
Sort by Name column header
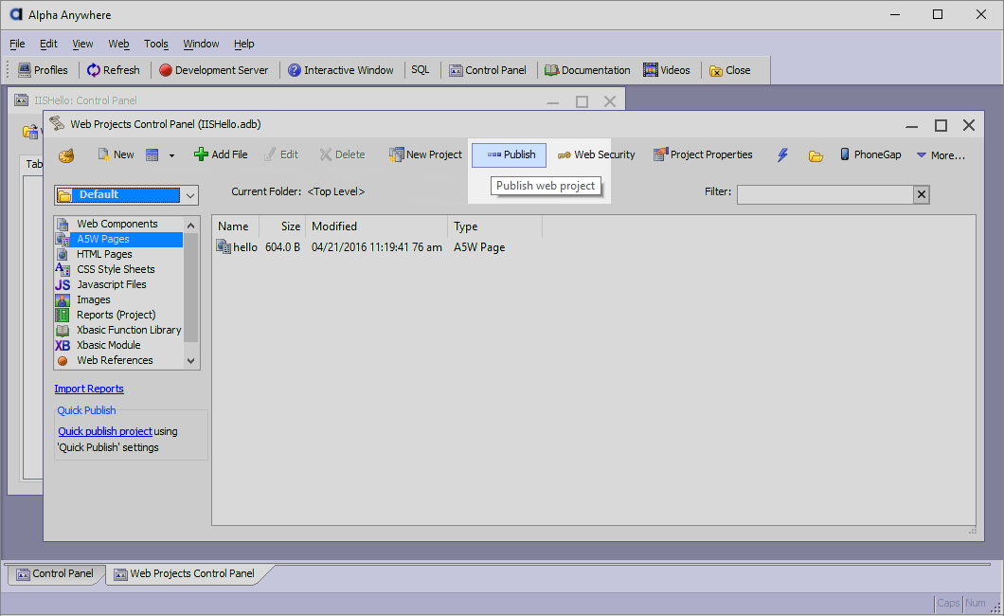point(236,226)
